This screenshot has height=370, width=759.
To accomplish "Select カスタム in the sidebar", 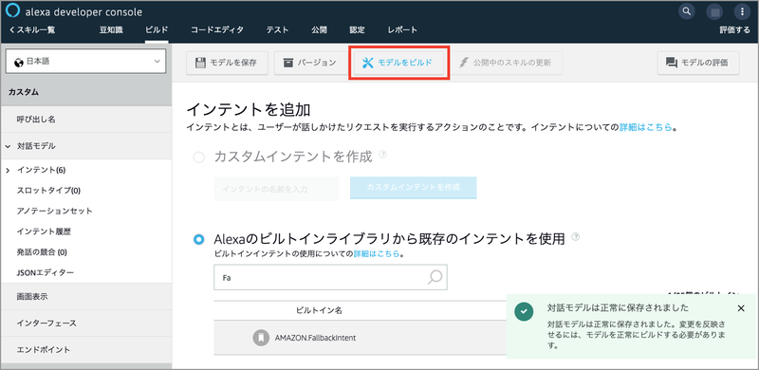I will click(x=86, y=92).
